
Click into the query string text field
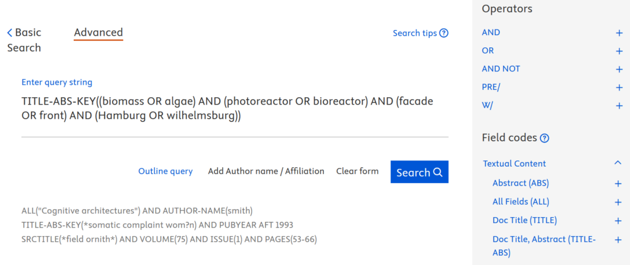[234, 108]
